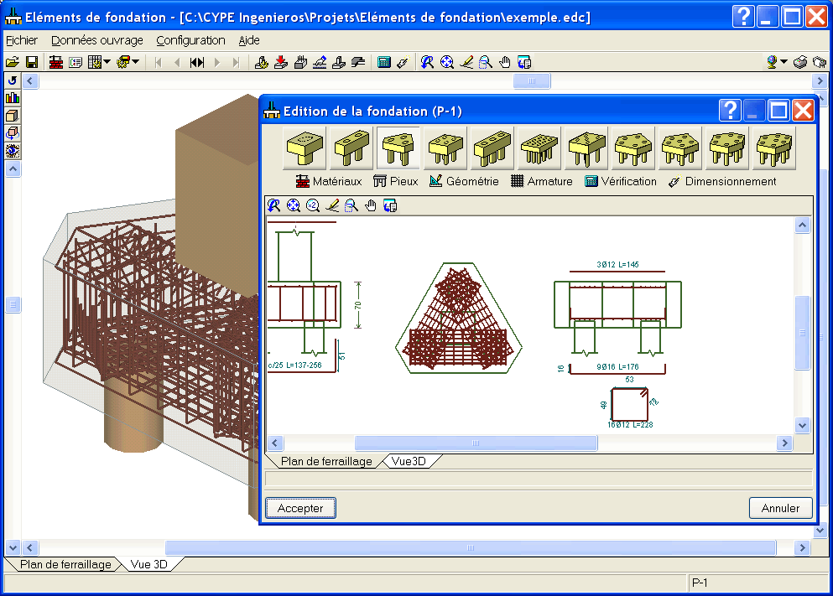The height and width of the screenshot is (596, 833).
Task: Open the Géométrie option
Action: (464, 182)
